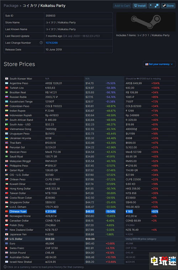Viewport: 178px width, 270px height.
Task: Click the Chinese flag icon in highlighted row
Action: point(6,211)
